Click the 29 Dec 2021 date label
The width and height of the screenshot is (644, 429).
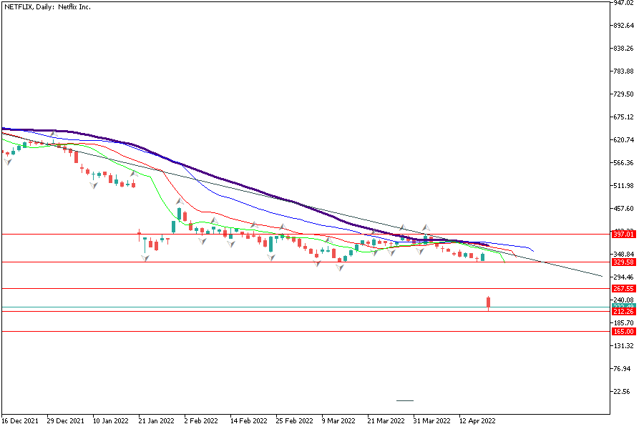66,421
